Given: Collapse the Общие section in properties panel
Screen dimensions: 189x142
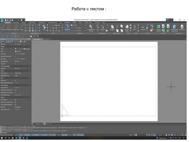Looking at the screenshot, I should tap(29, 47).
